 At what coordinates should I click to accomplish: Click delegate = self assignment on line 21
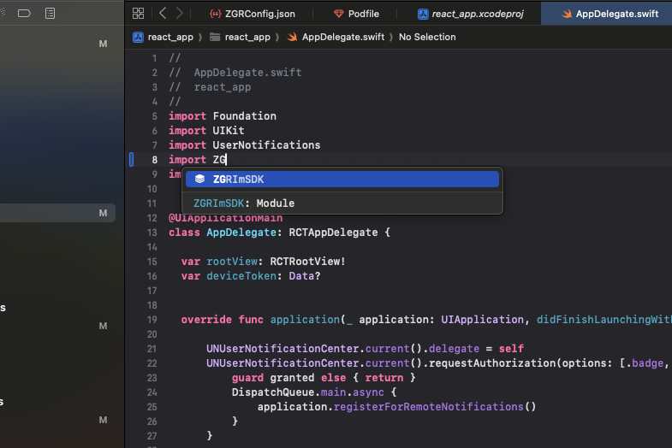coord(476,349)
